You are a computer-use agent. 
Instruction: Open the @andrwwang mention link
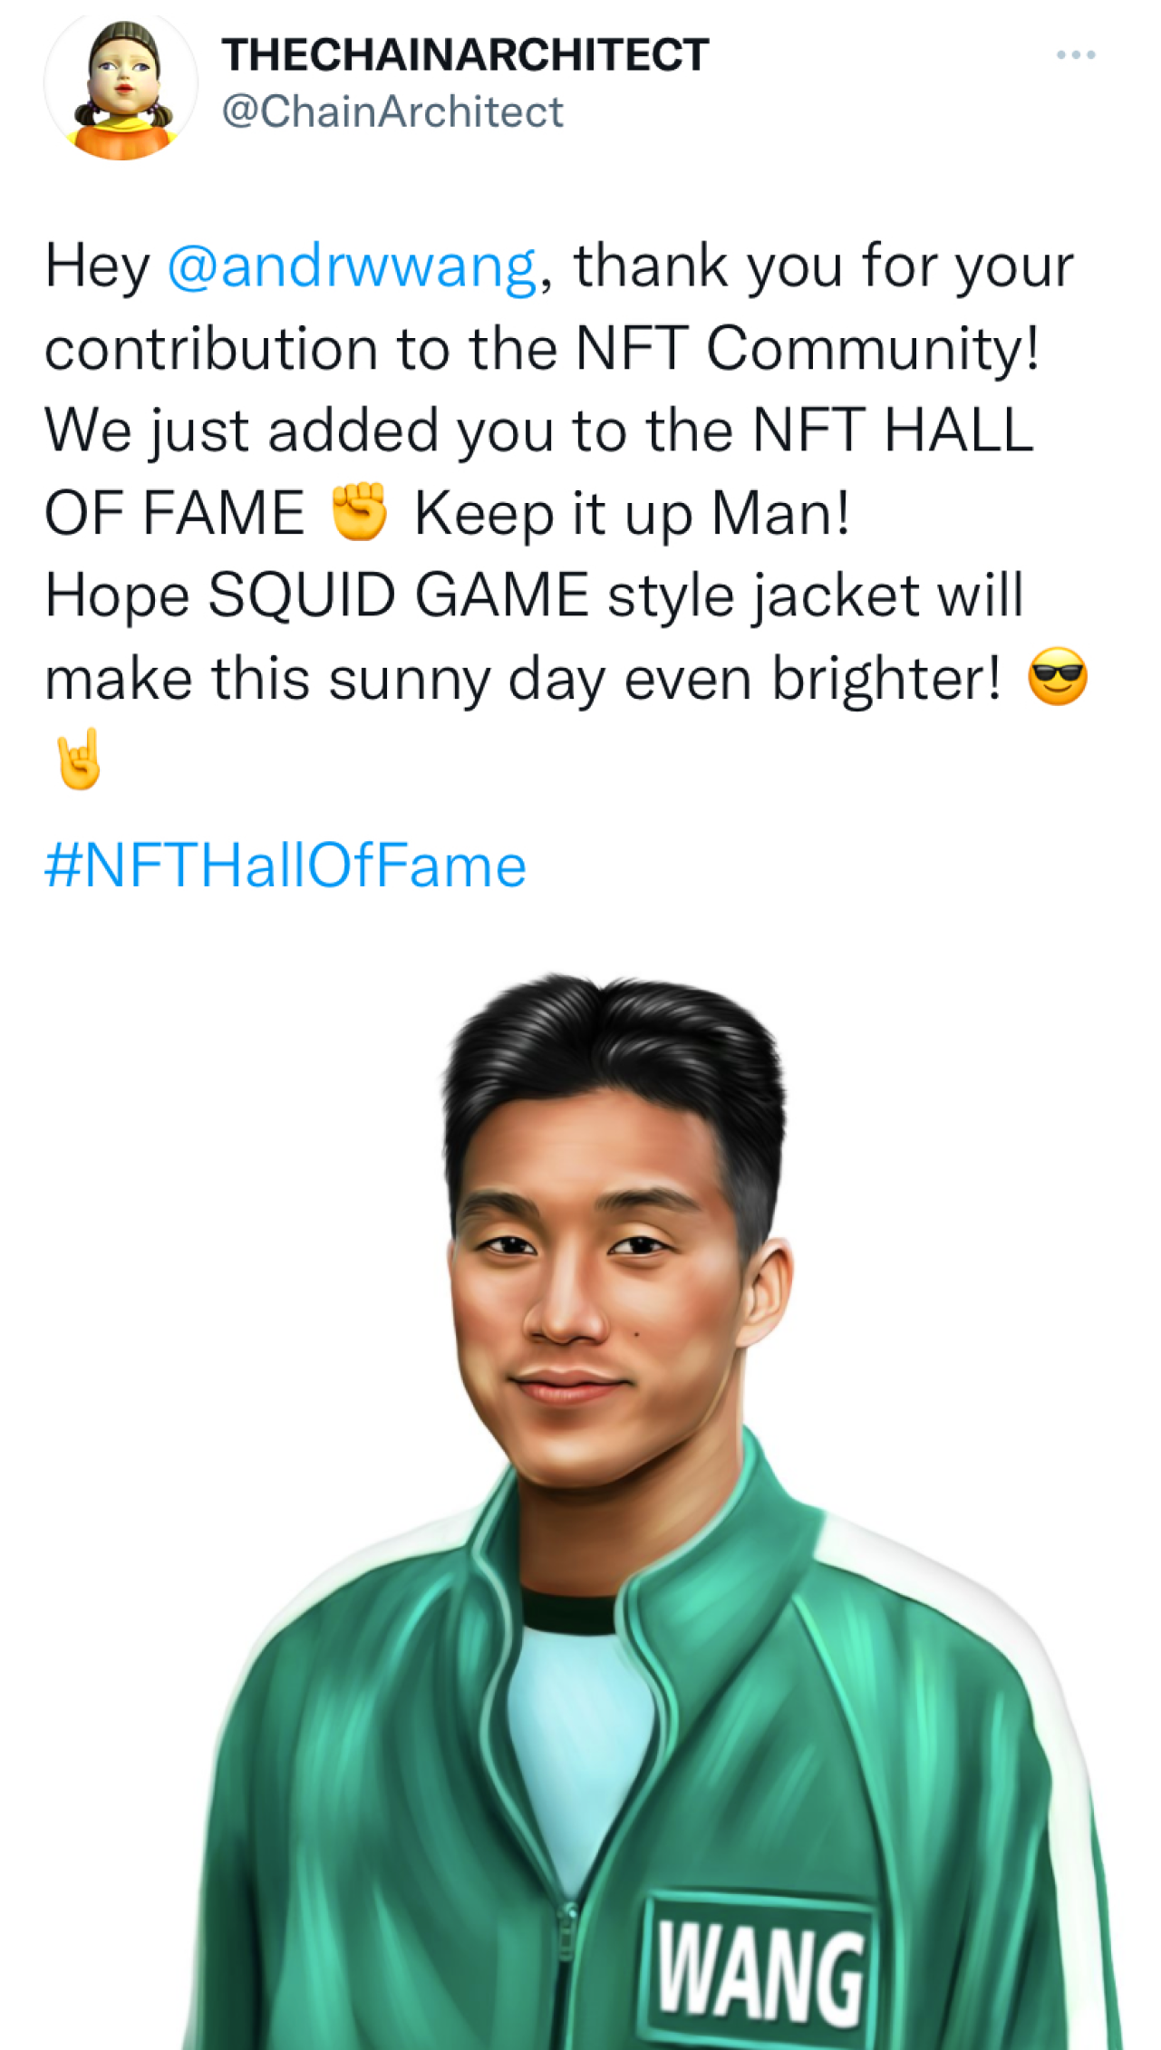tap(352, 266)
